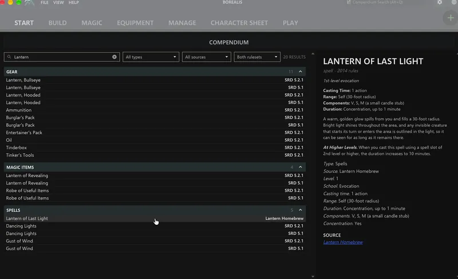The image size is (458, 279).
Task: Open the Help menu
Action: click(74, 2)
